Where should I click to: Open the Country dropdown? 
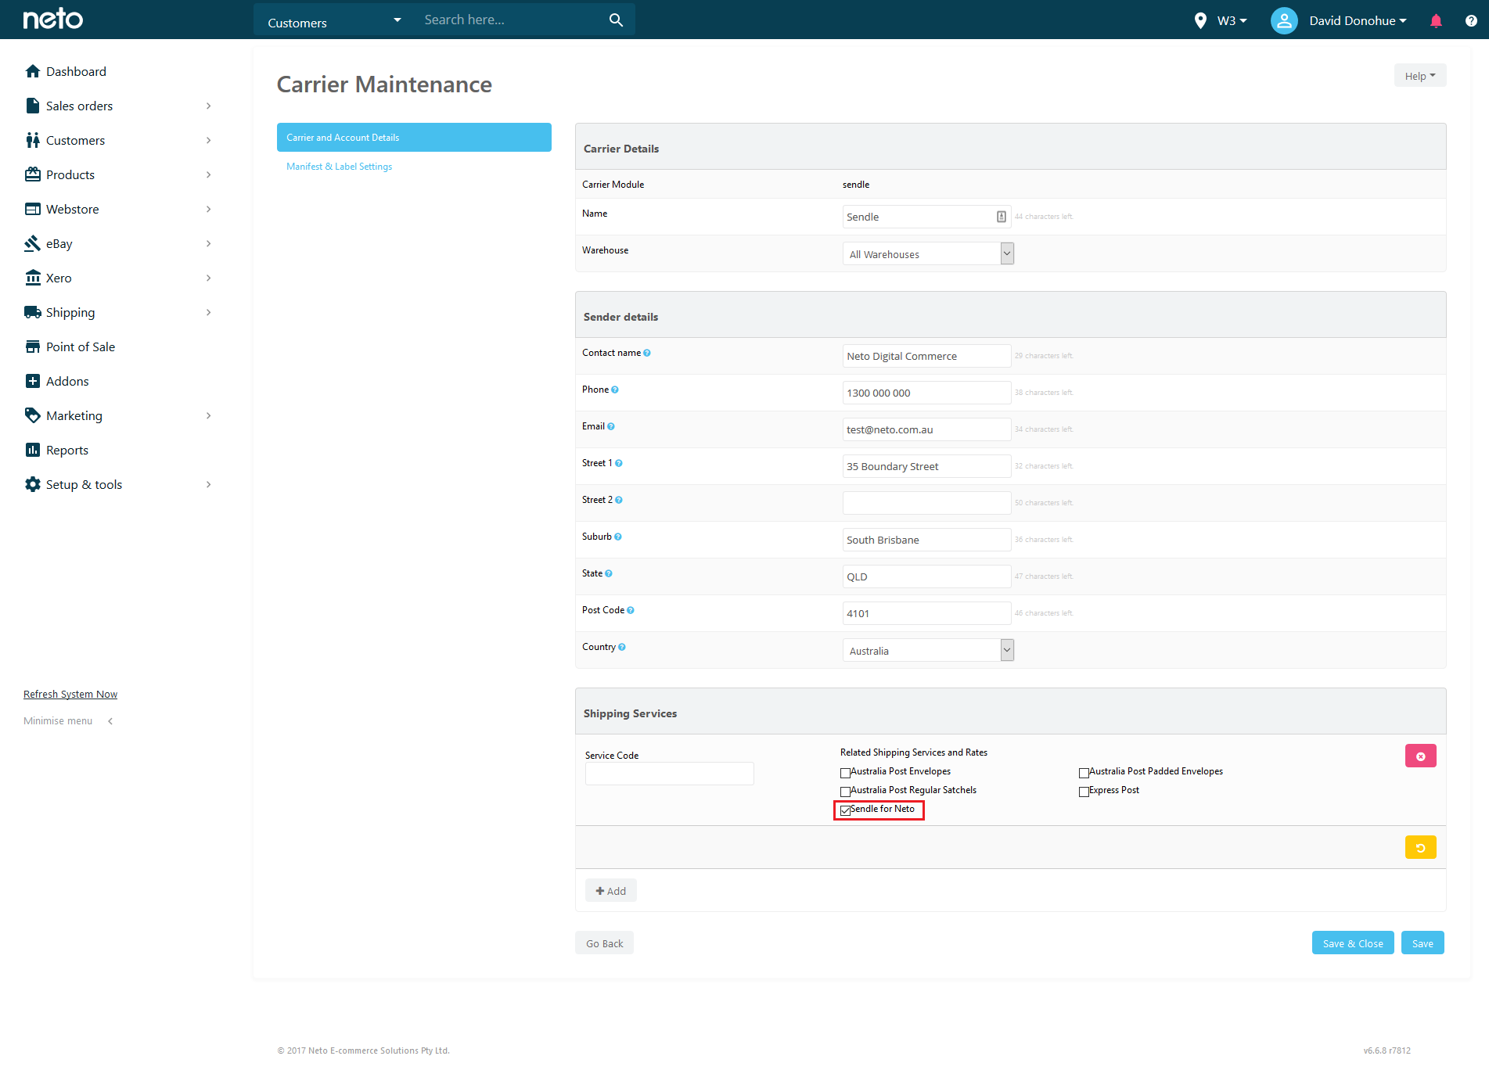tap(928, 650)
